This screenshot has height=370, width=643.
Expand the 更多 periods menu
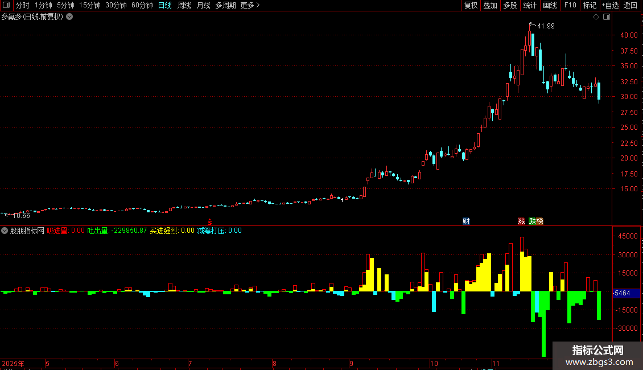[x=250, y=5]
